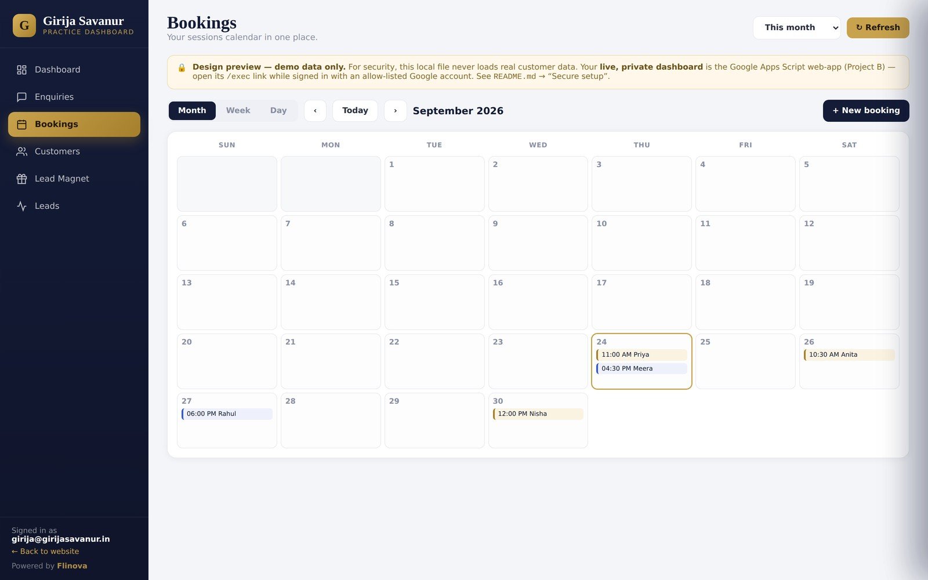Open the Enquiries section label

click(x=54, y=97)
